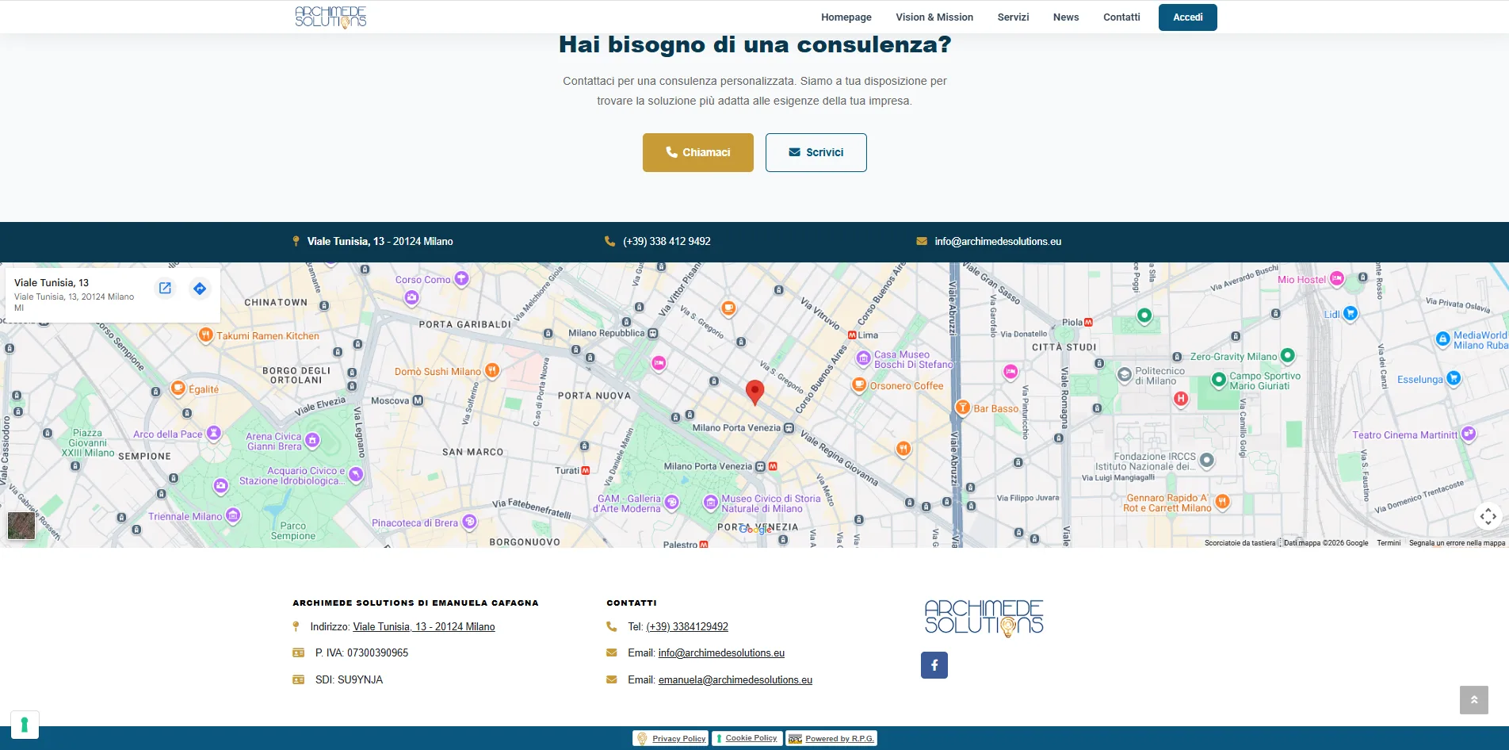Open the Cookie Policy badge
The height and width of the screenshot is (750, 1509).
pyautogui.click(x=747, y=738)
